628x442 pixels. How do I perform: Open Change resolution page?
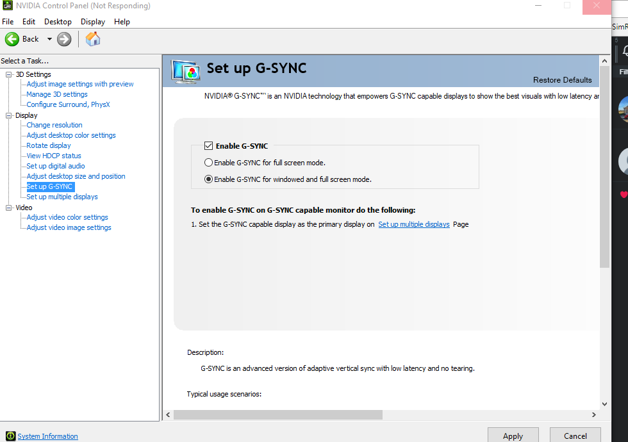(x=54, y=125)
